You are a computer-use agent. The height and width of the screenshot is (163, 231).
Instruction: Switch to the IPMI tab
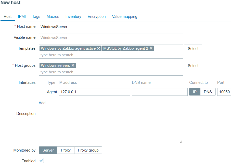[22, 17]
